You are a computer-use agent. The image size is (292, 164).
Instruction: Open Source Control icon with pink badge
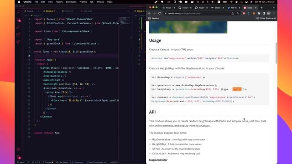tap(19, 20)
